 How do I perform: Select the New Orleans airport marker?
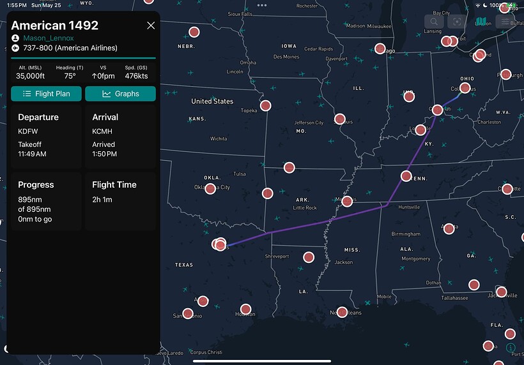(x=342, y=312)
